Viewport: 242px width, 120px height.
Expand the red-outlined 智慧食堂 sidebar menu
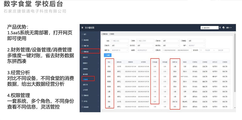click(x=90, y=51)
